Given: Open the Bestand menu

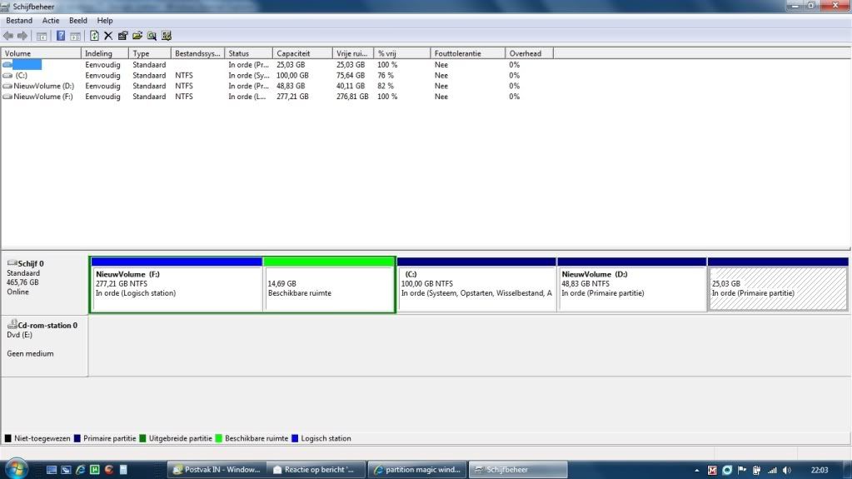Looking at the screenshot, I should click(x=19, y=20).
